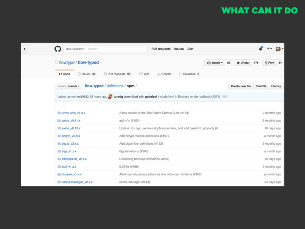Open bull_v1.x.x folder

pyautogui.click(x=69, y=167)
